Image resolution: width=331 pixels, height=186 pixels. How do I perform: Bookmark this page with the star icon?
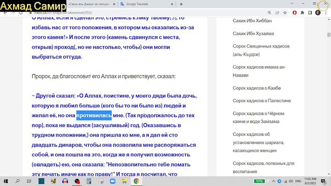285,12
